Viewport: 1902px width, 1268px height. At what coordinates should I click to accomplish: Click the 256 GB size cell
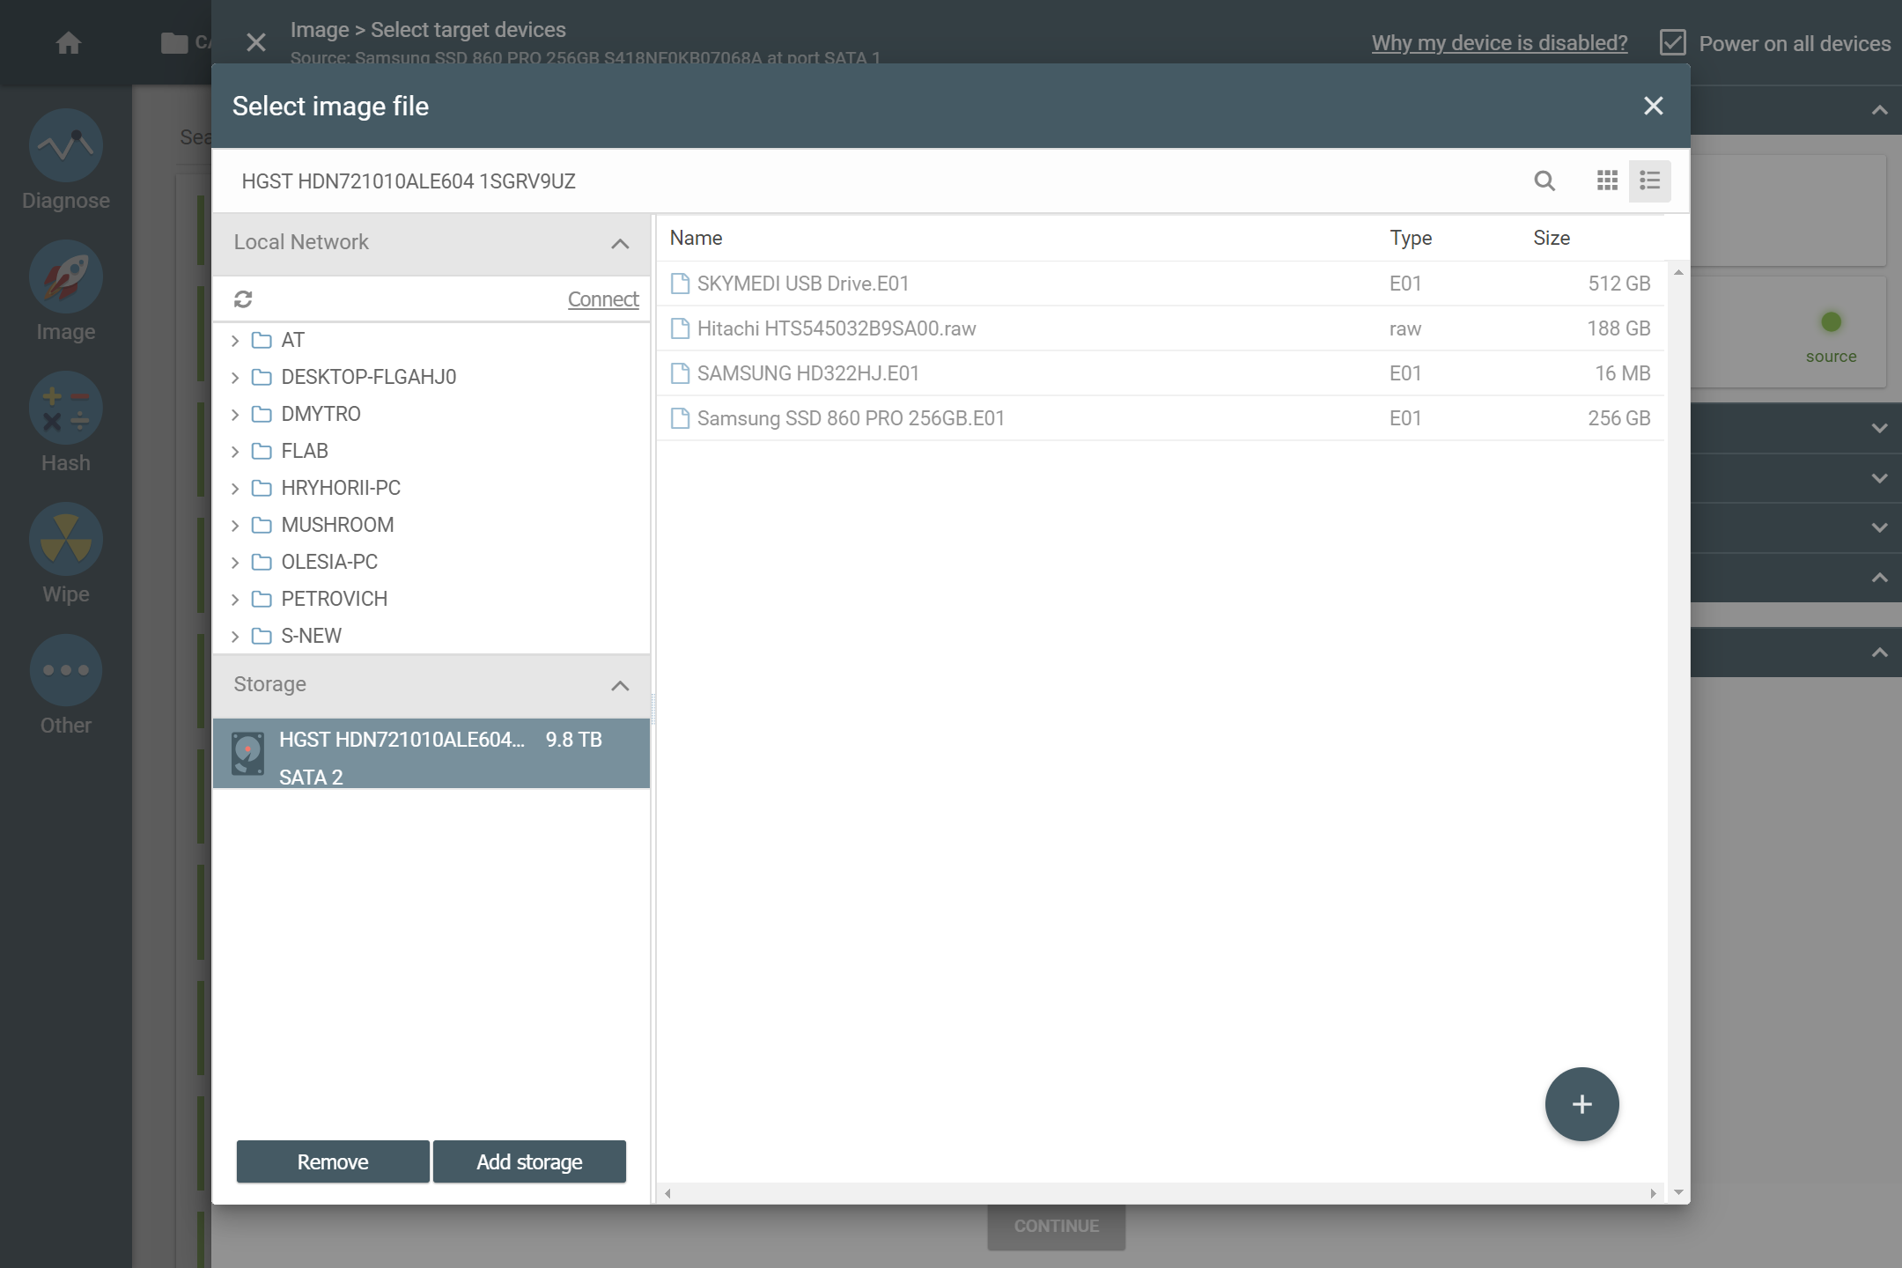(x=1618, y=418)
